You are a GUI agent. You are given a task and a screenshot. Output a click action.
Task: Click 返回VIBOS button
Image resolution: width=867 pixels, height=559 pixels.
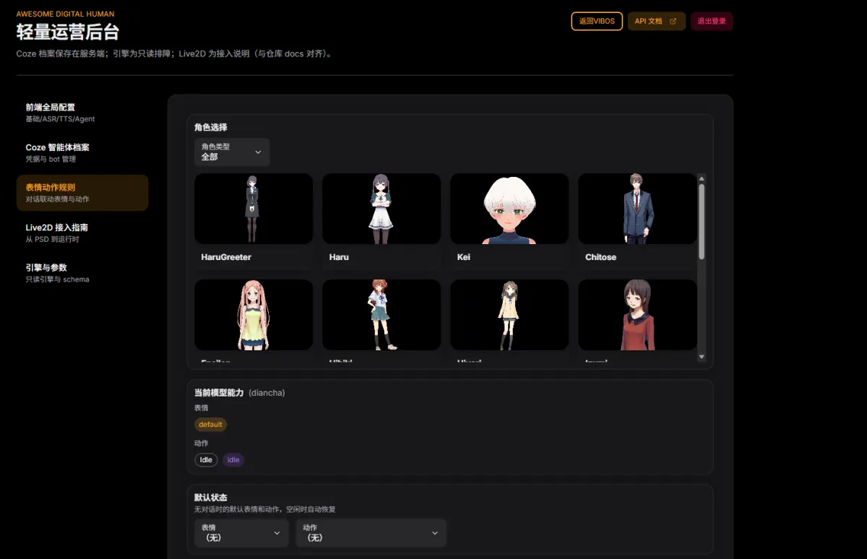[597, 22]
